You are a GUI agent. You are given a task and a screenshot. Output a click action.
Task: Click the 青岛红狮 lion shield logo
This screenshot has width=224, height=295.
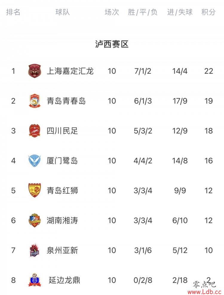tap(35, 190)
